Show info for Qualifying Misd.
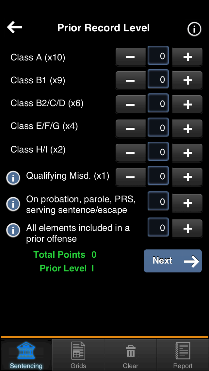The width and height of the screenshot is (209, 371). 13,178
